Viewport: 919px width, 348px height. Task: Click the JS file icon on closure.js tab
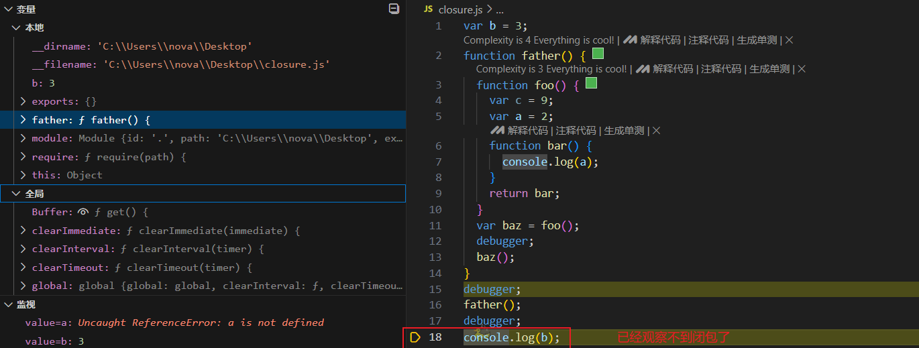[428, 9]
